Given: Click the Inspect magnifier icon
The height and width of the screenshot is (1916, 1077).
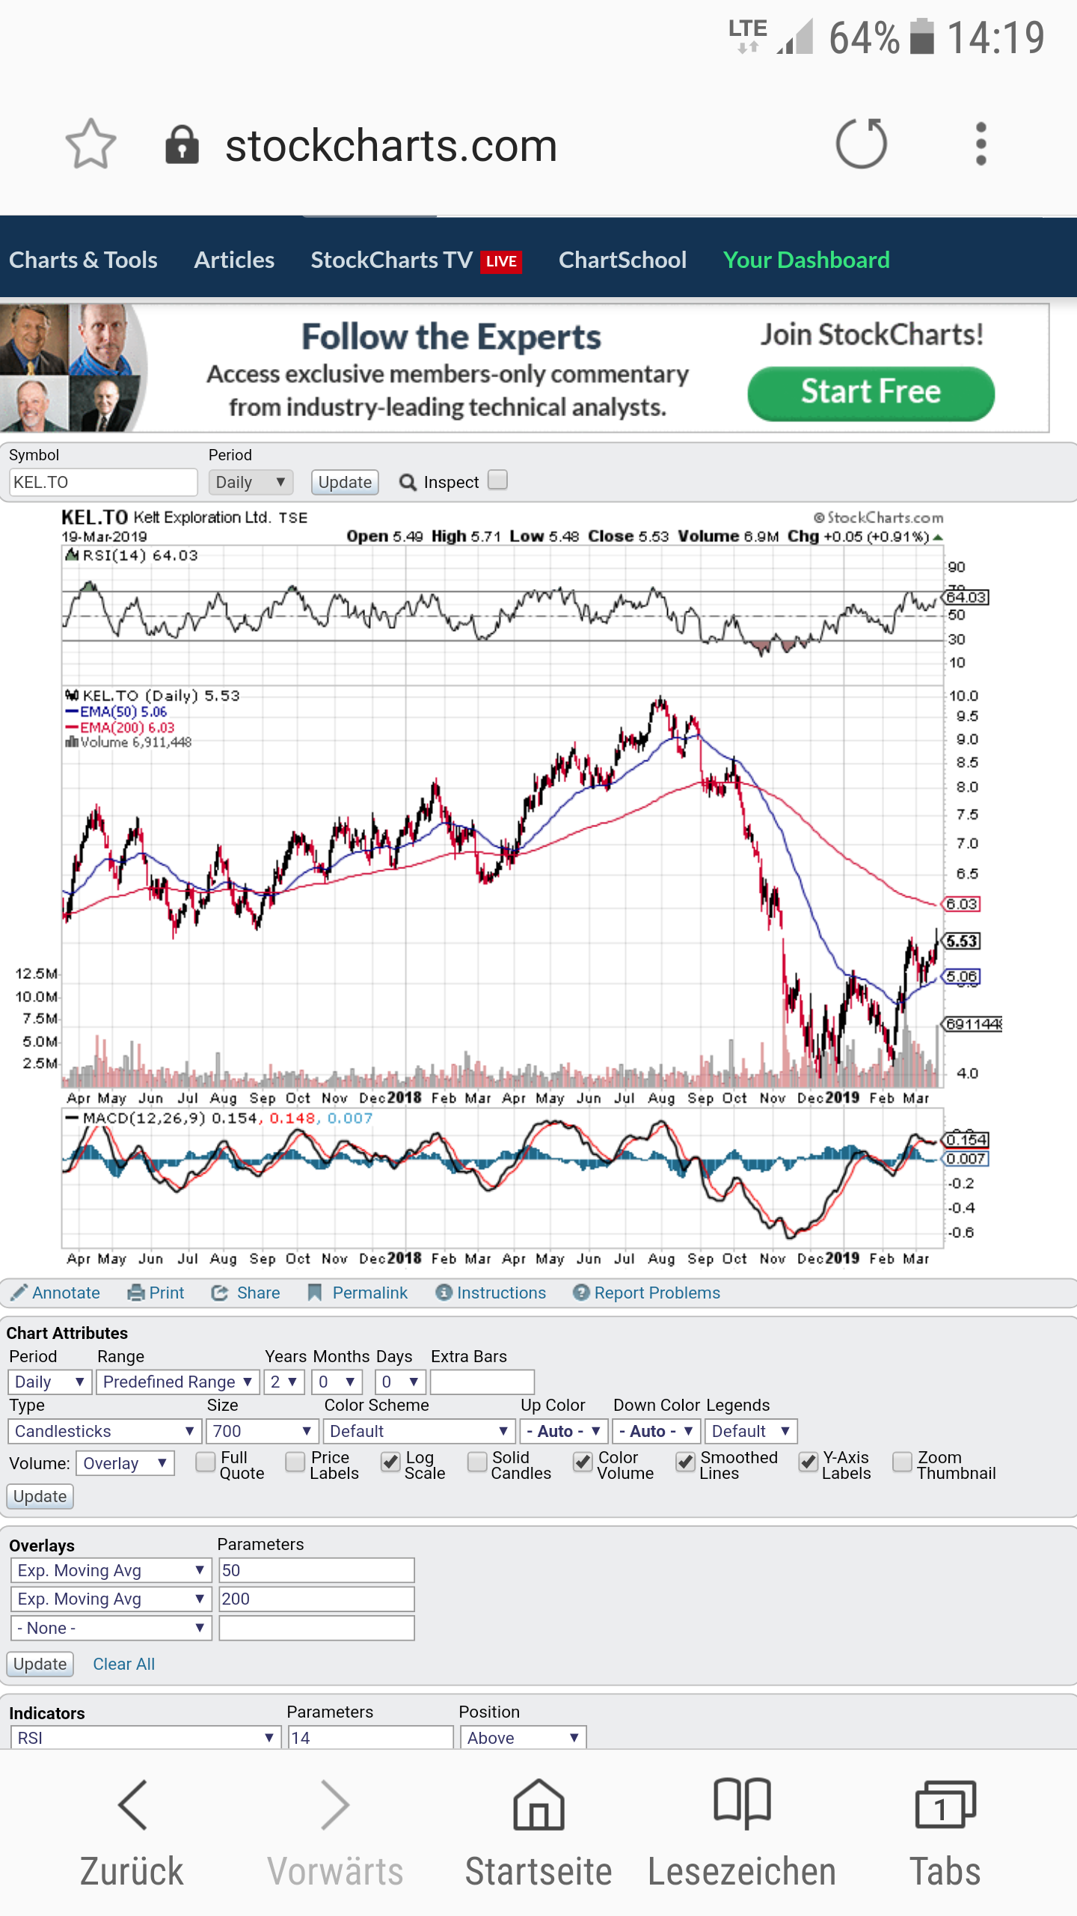Looking at the screenshot, I should (408, 482).
